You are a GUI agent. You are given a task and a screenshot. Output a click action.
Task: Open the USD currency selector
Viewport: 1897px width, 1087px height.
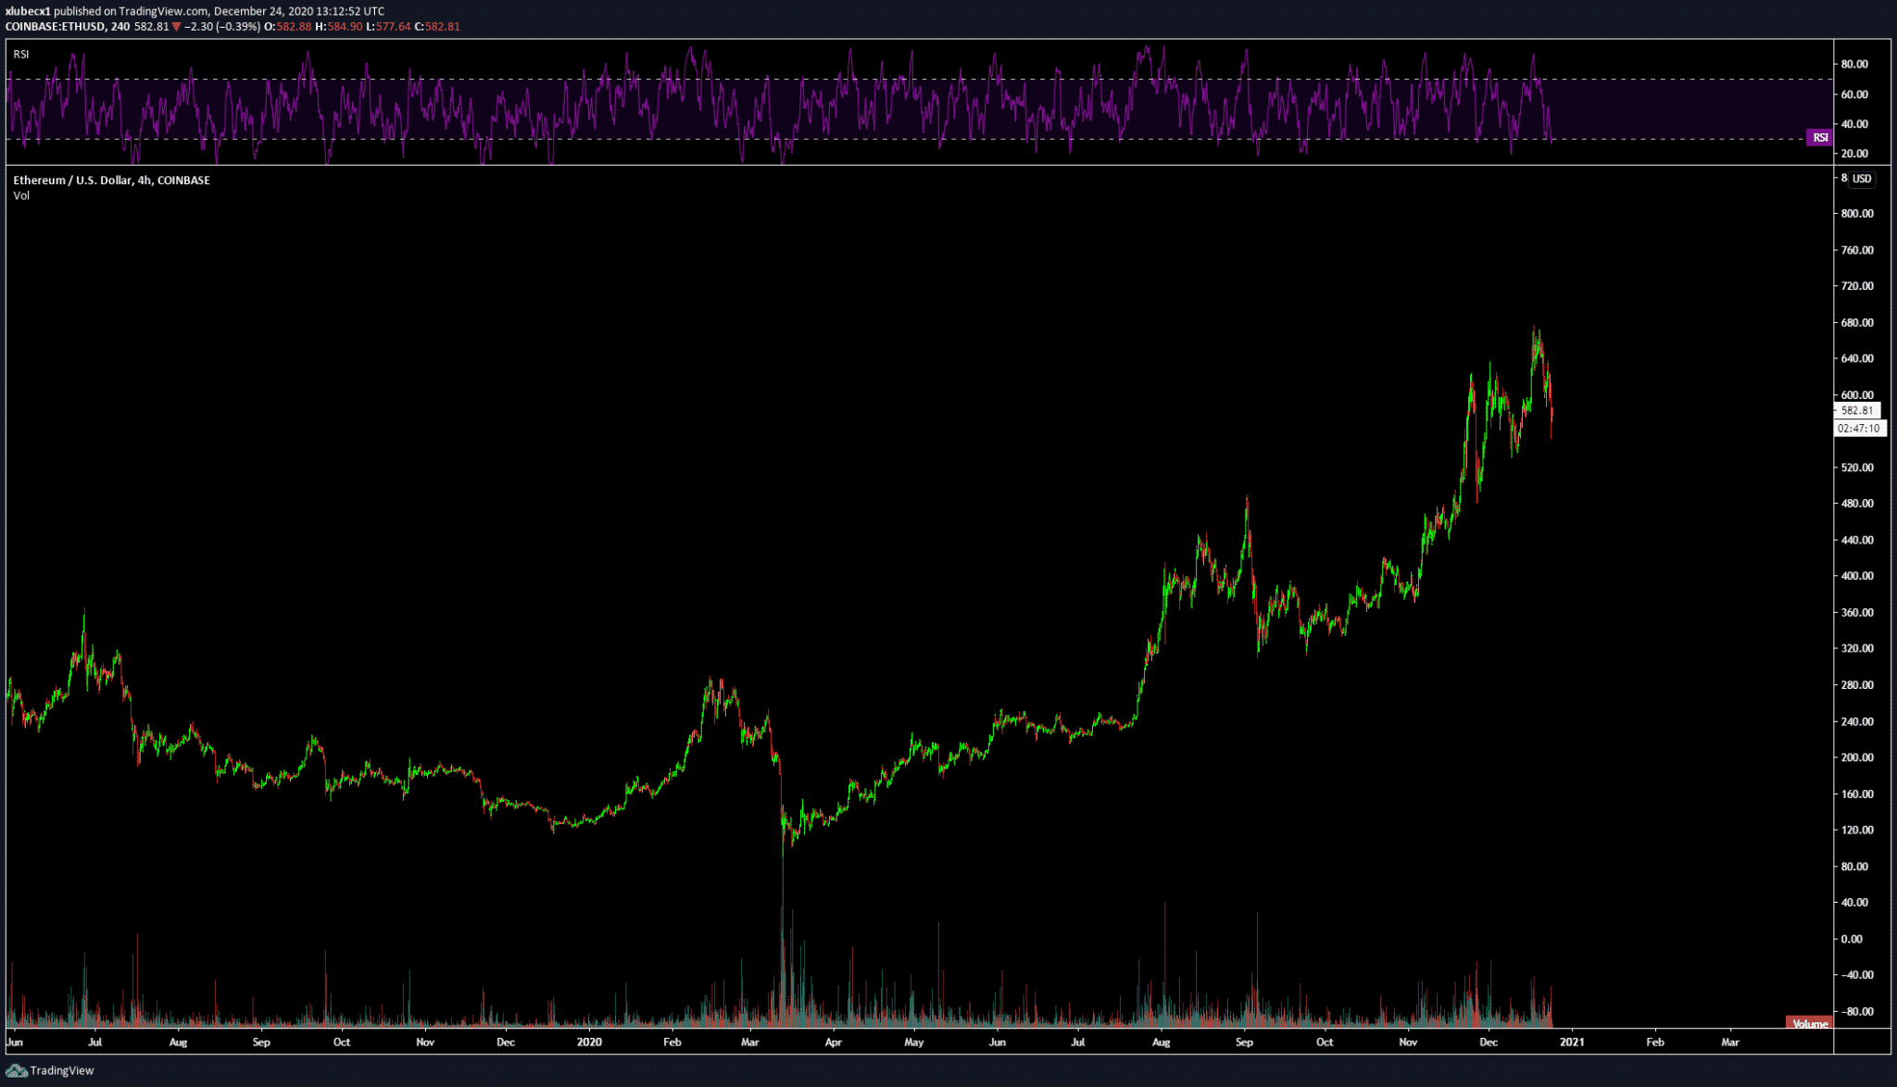coord(1862,179)
